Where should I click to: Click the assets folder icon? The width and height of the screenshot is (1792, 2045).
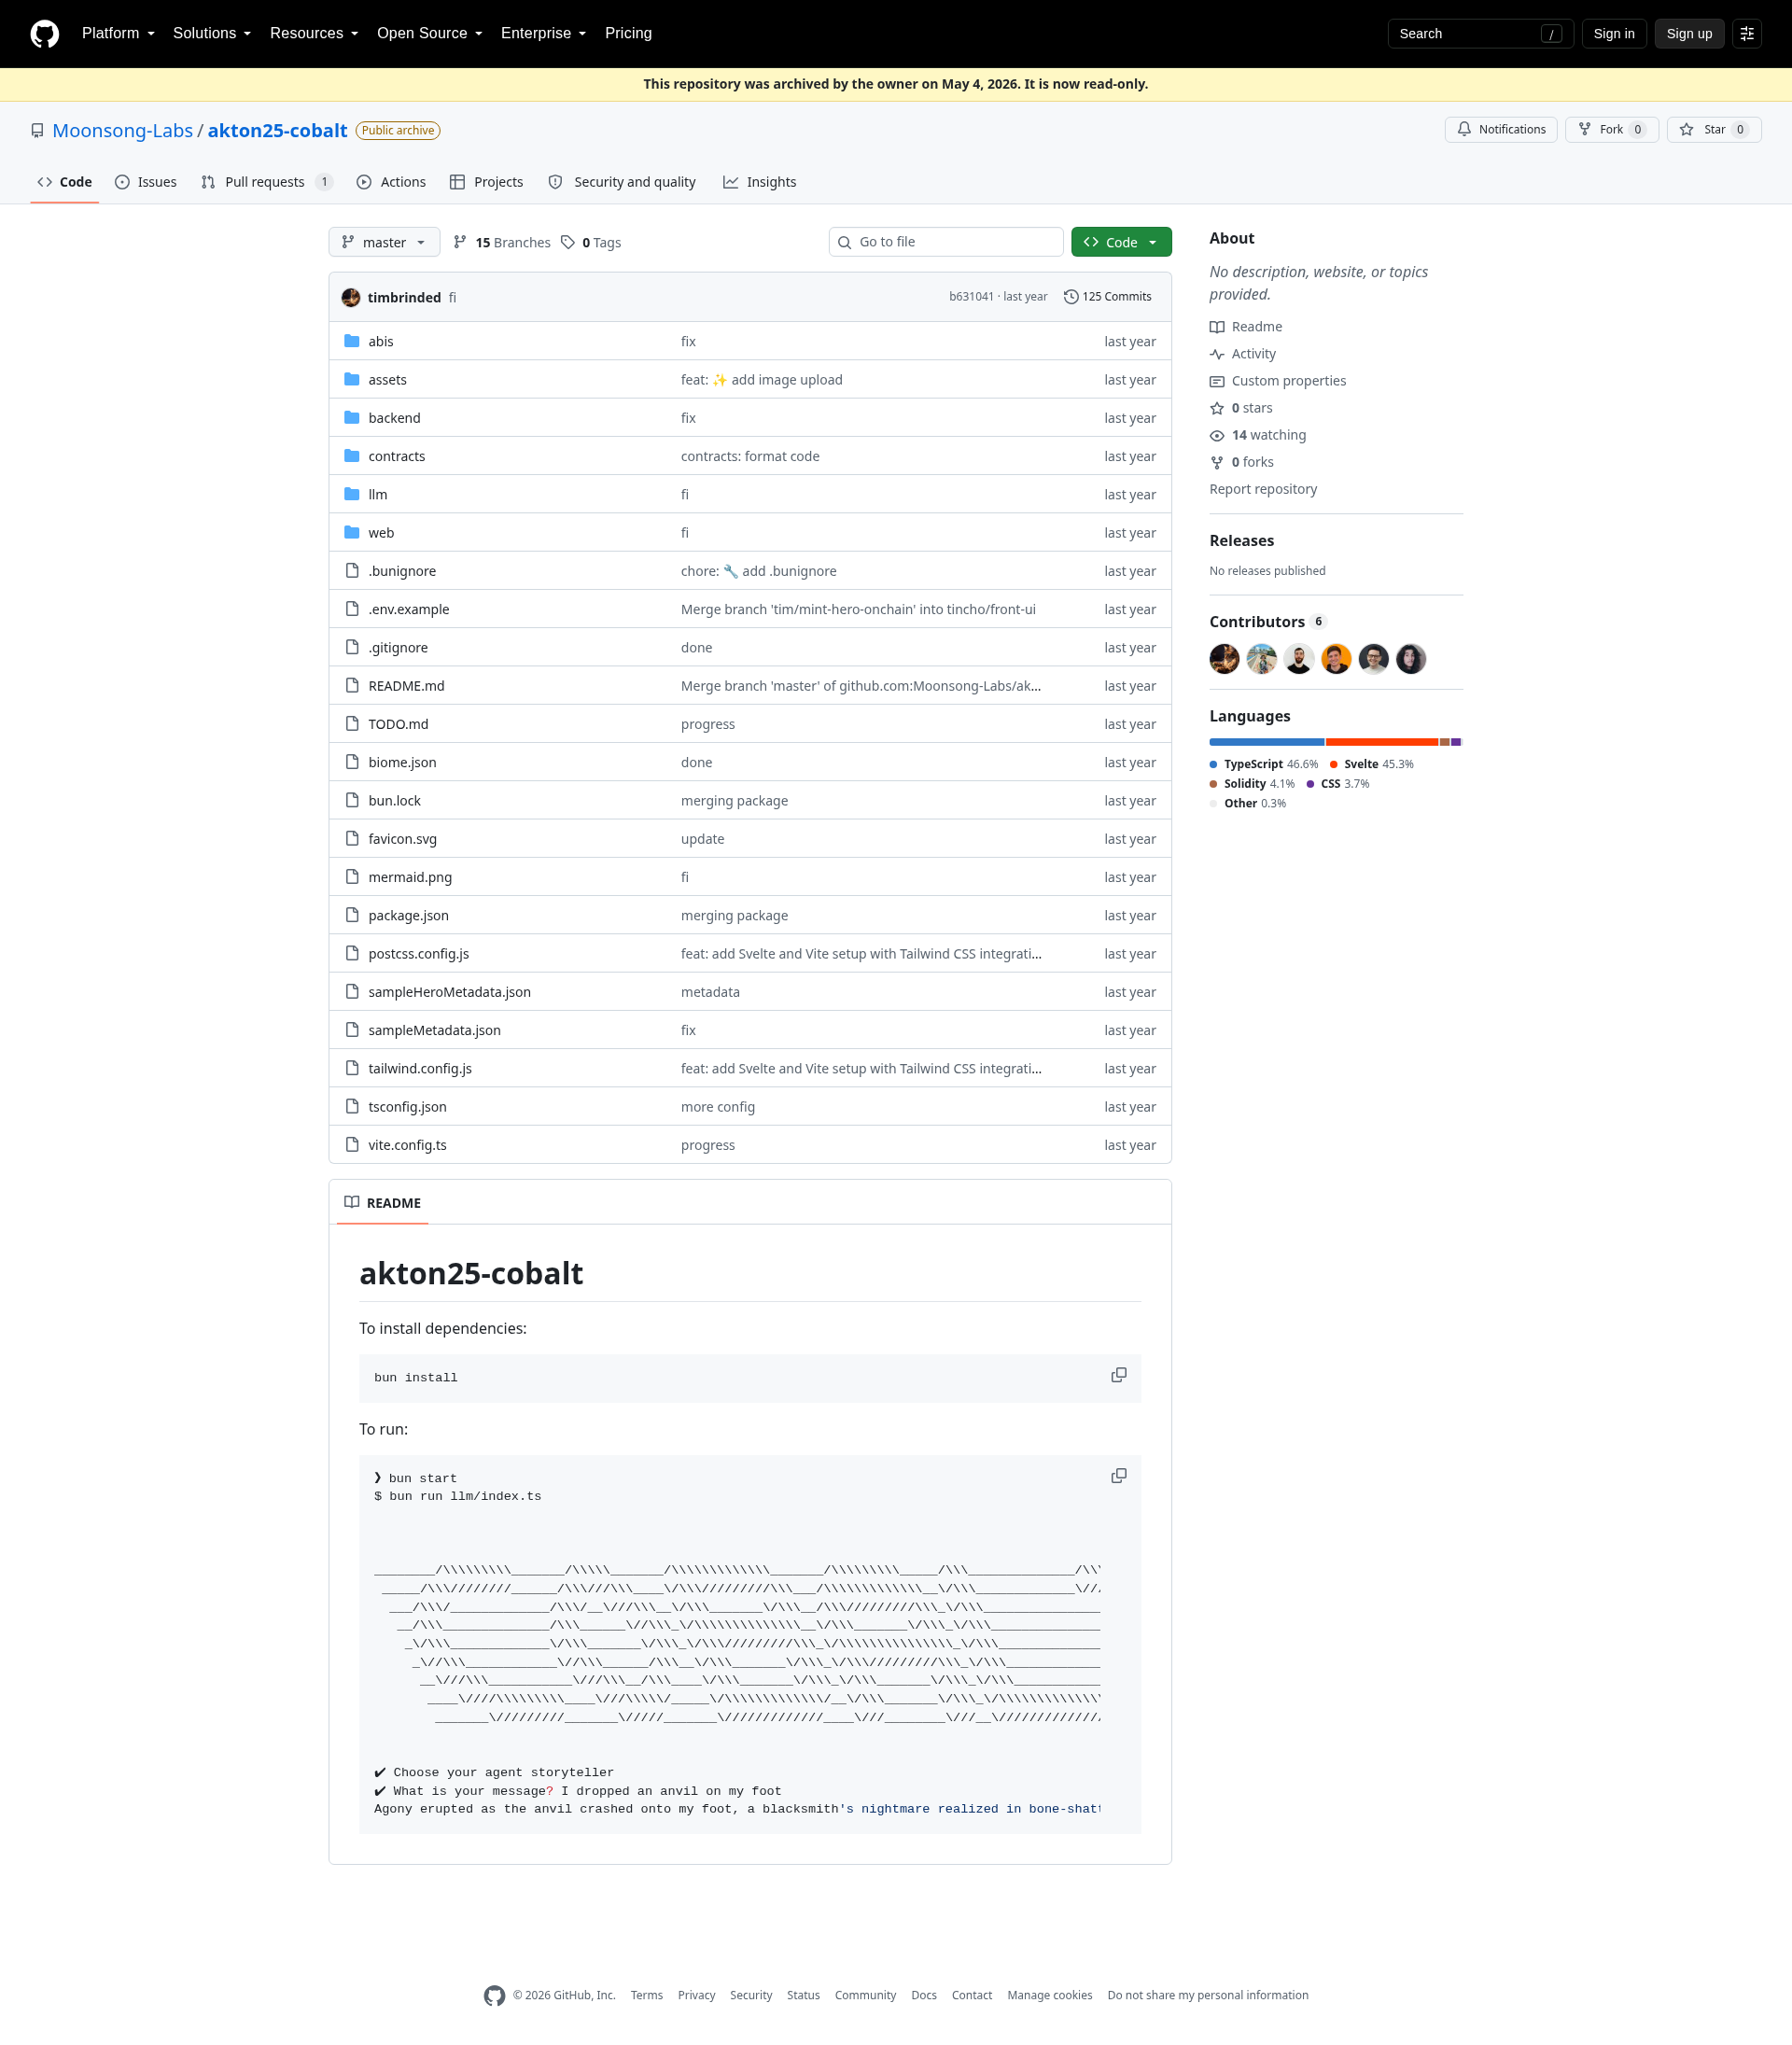(x=352, y=379)
